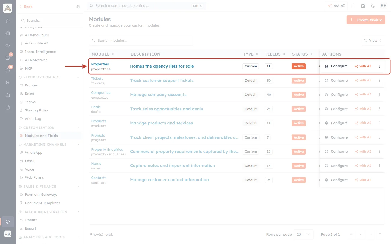Toggle dark mode moon icon
Viewport: 391px width, 244px height.
coord(373,6)
